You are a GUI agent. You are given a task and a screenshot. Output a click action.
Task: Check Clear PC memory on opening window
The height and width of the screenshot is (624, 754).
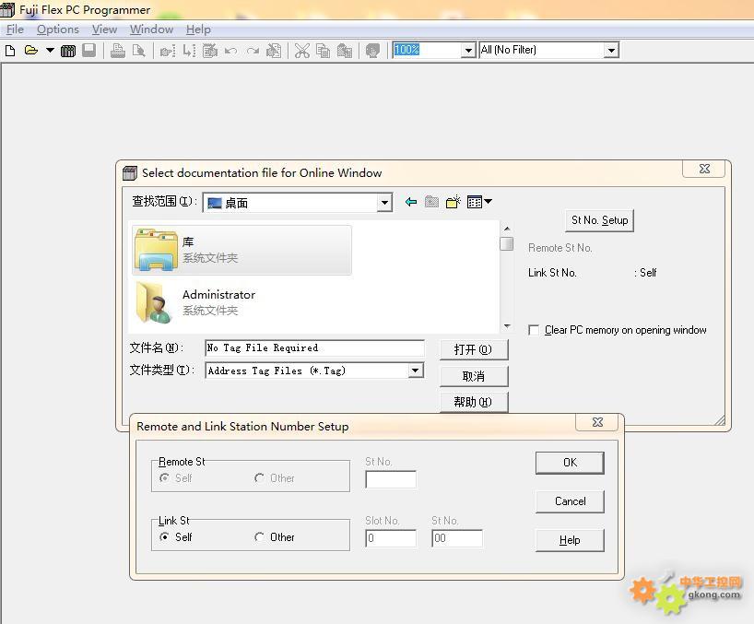[534, 330]
